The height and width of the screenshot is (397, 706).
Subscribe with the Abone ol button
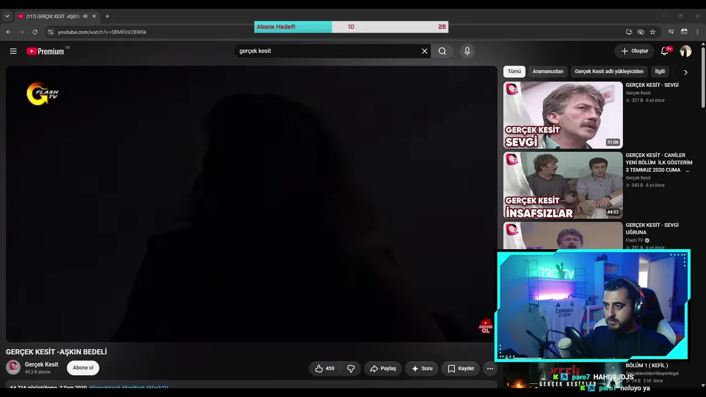point(83,368)
